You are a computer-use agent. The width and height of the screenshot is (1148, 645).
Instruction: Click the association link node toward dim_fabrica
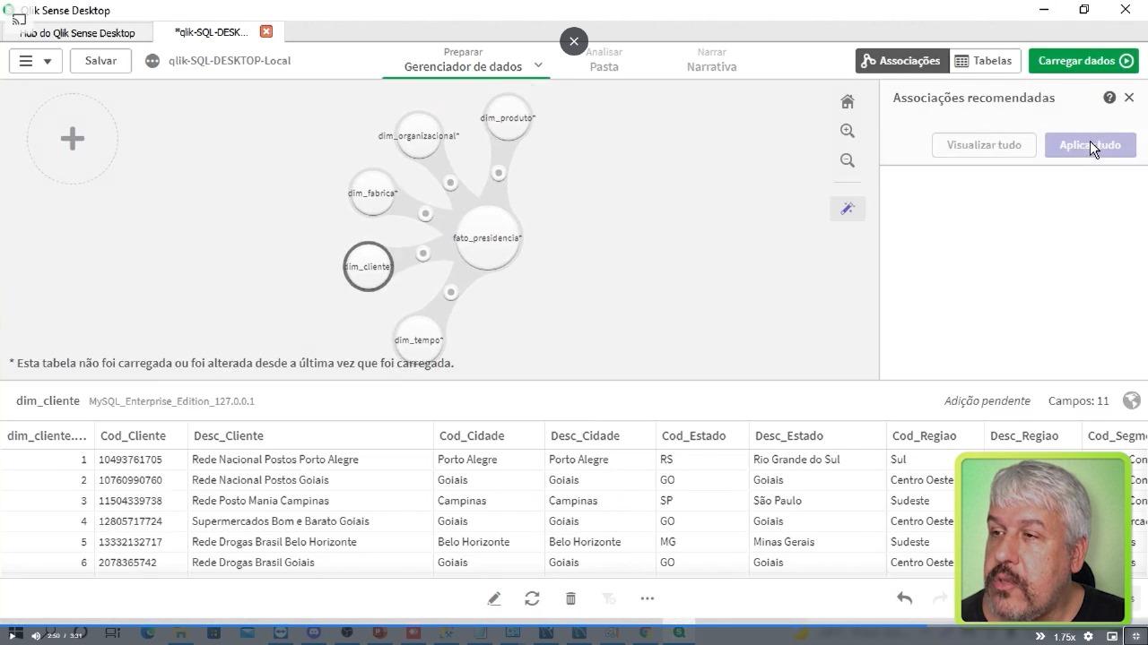click(425, 213)
